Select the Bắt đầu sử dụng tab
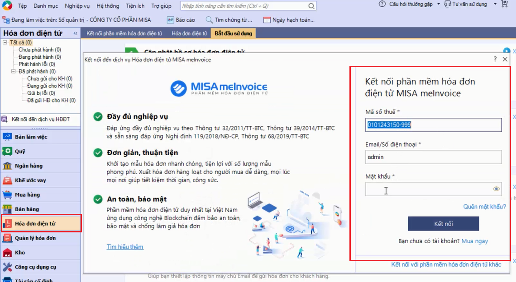516x282 pixels. point(233,33)
